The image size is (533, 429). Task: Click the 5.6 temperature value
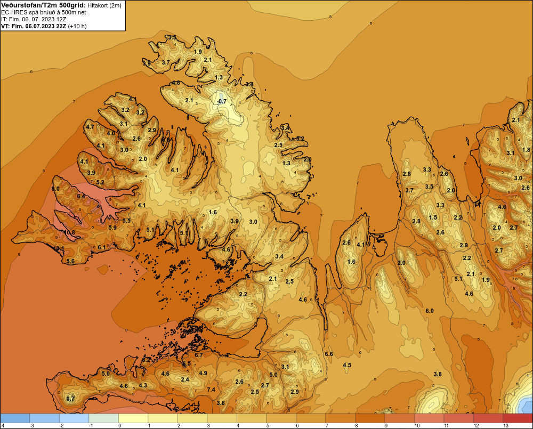tap(70, 261)
